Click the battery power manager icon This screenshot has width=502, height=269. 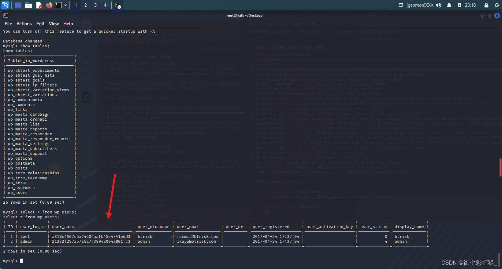point(459,5)
